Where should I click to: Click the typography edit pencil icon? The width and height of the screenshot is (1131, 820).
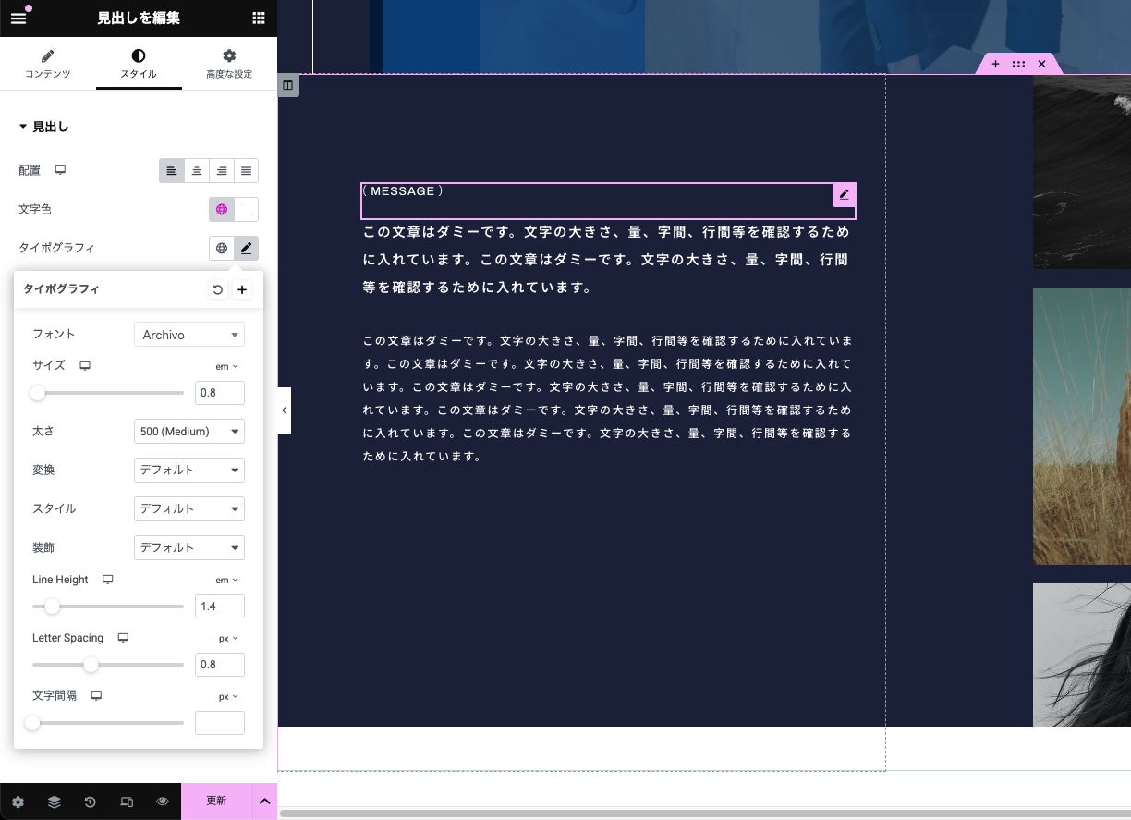[246, 248]
